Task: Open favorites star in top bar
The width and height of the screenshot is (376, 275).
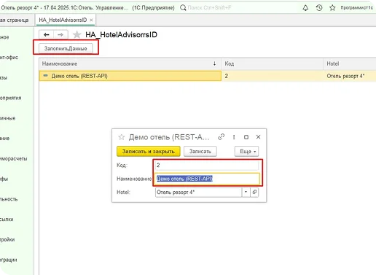Action: point(332,8)
